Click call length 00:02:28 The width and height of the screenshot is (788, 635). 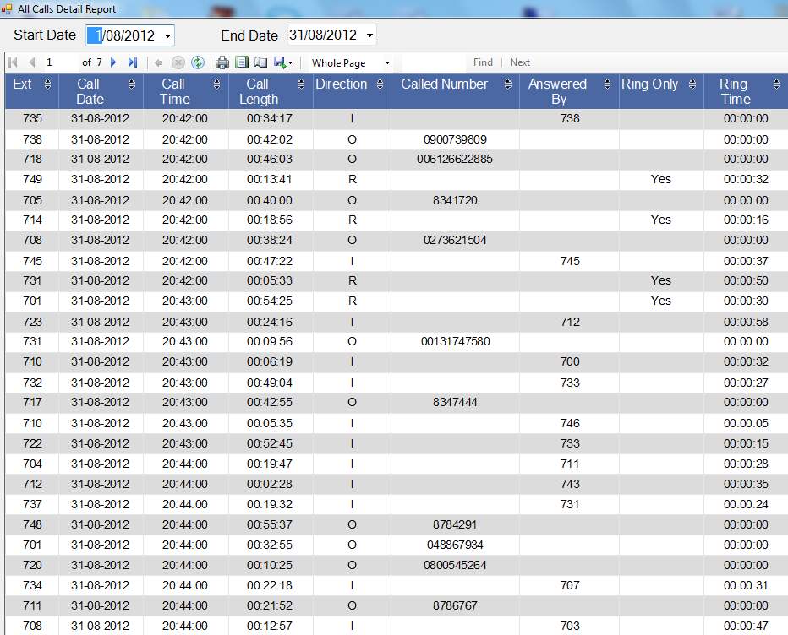click(270, 484)
